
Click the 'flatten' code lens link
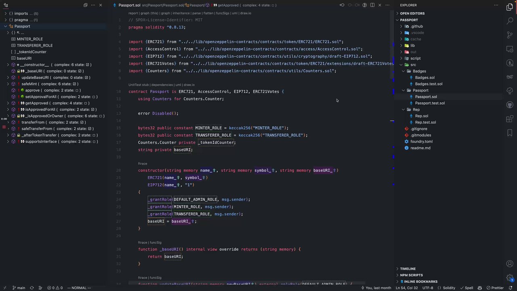coord(208,13)
